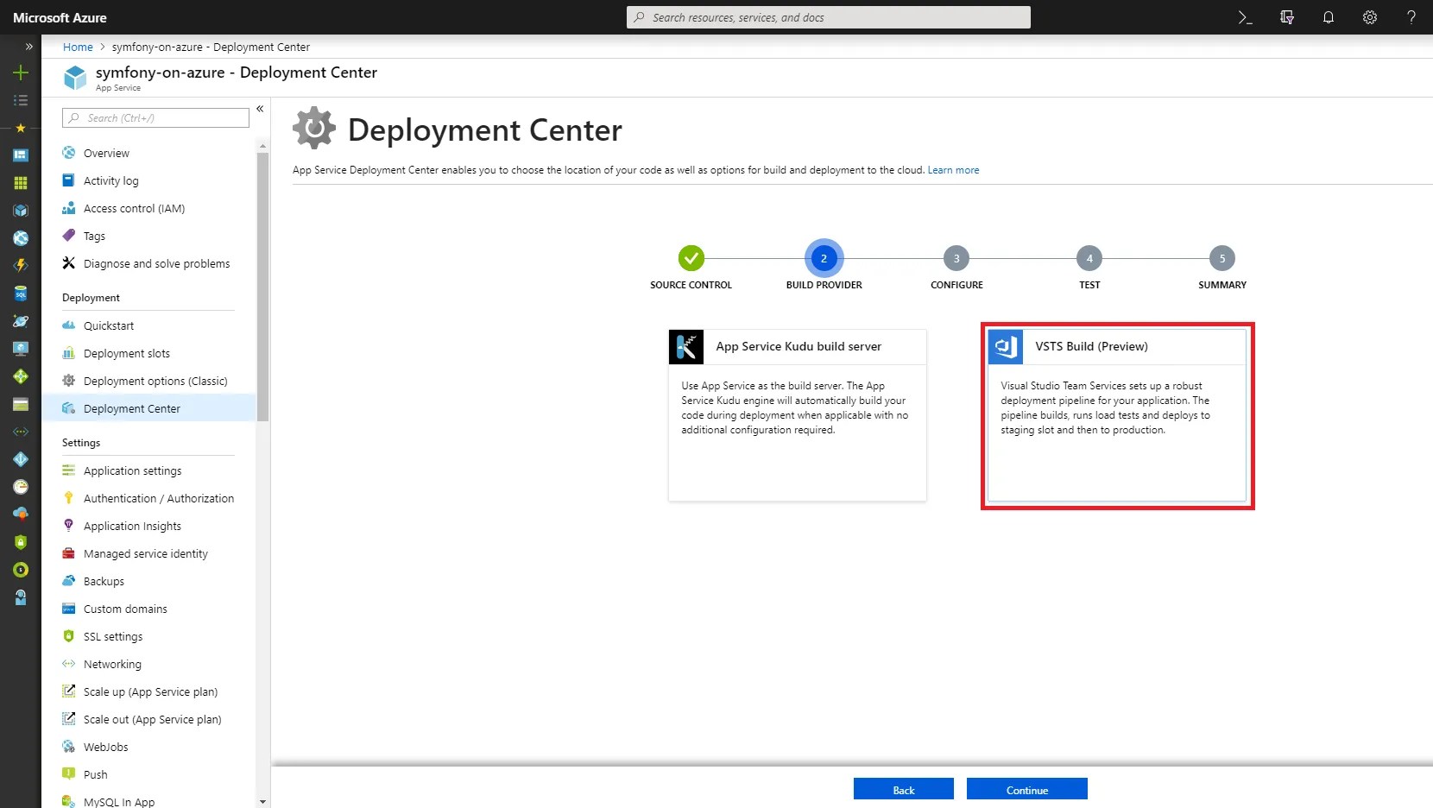Follow the Learn more link
The height and width of the screenshot is (808, 1433).
click(953, 170)
